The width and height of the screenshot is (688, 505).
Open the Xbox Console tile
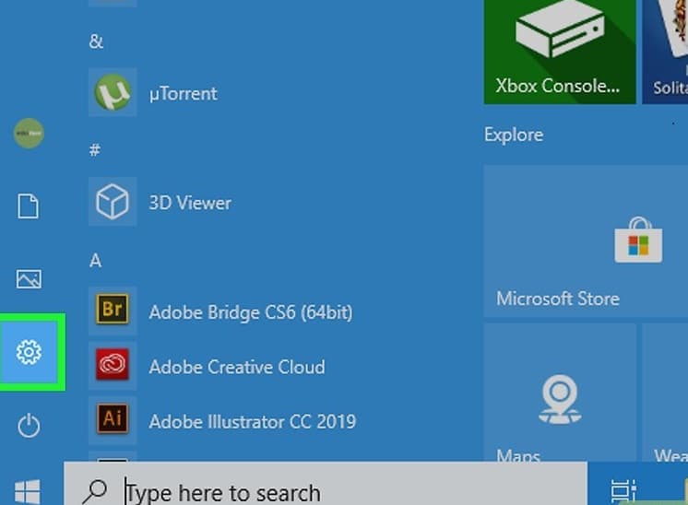560,52
